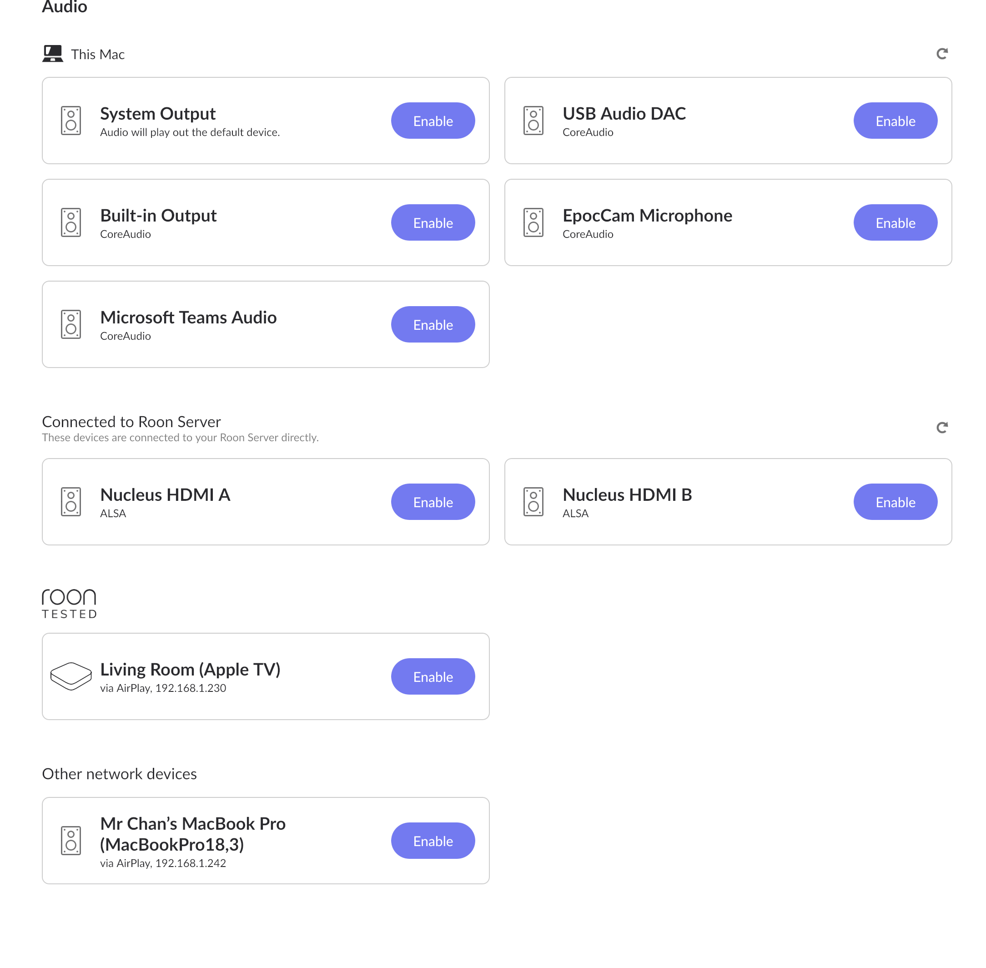Enable Microsoft Teams Audio
986x968 pixels.
[433, 324]
